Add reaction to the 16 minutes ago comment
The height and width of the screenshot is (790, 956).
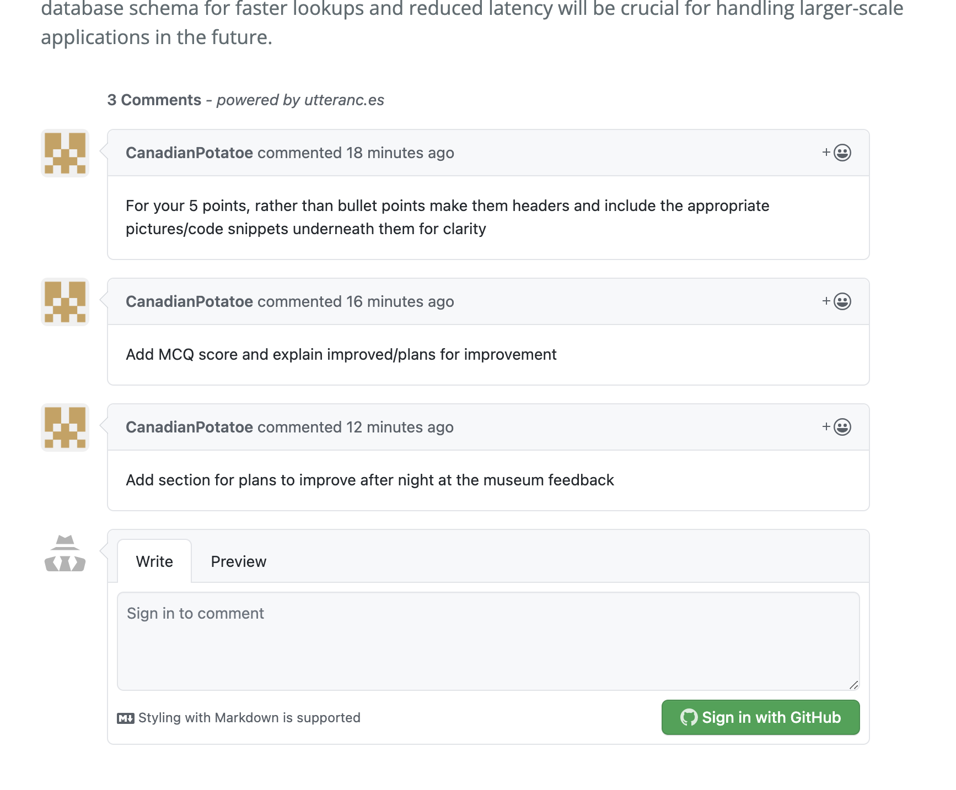click(836, 301)
